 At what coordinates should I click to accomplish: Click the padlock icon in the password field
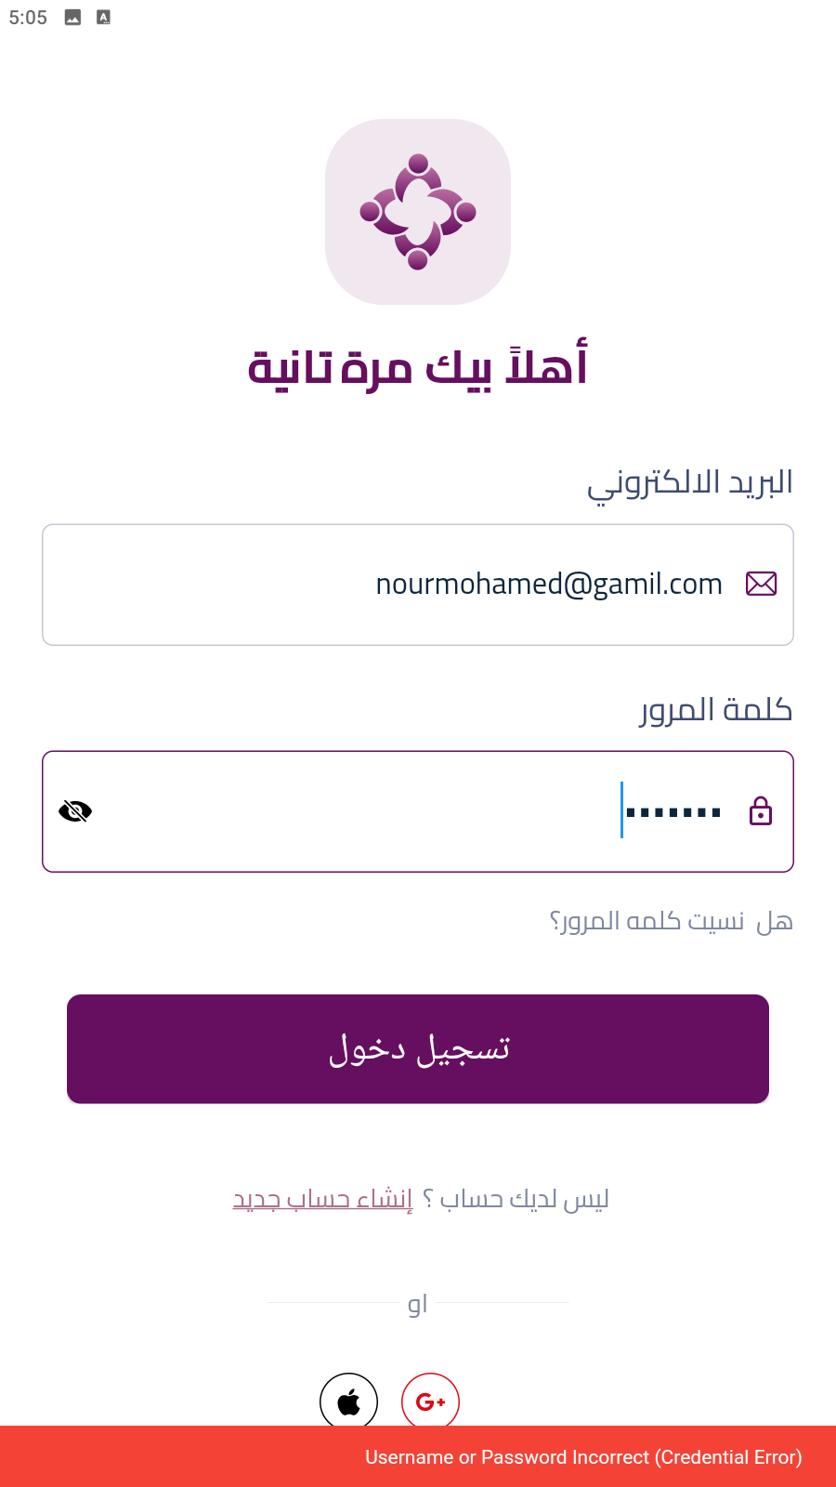[761, 811]
